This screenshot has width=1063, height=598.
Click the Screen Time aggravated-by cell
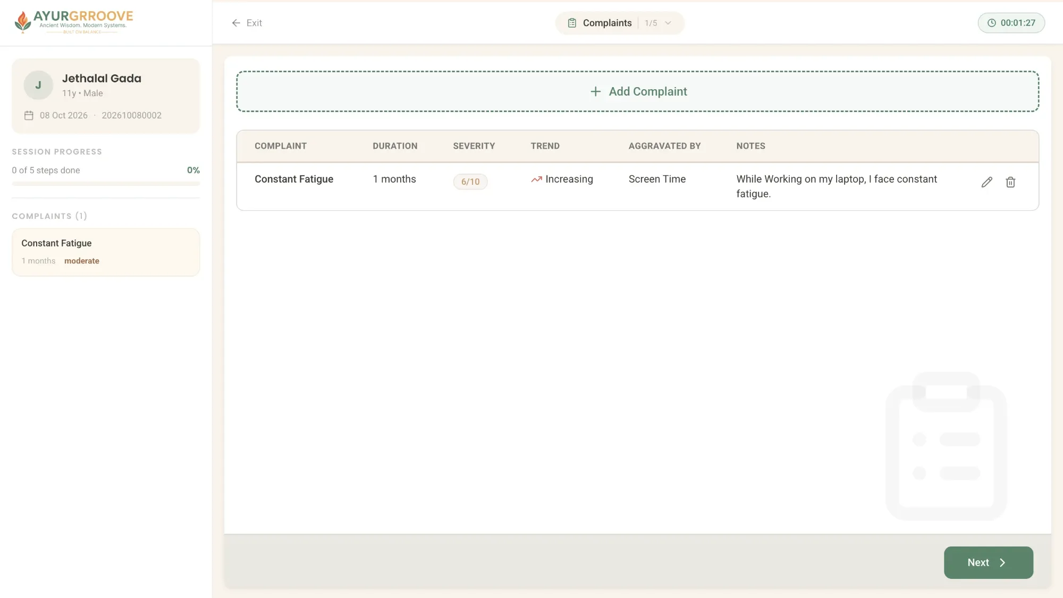point(657,179)
